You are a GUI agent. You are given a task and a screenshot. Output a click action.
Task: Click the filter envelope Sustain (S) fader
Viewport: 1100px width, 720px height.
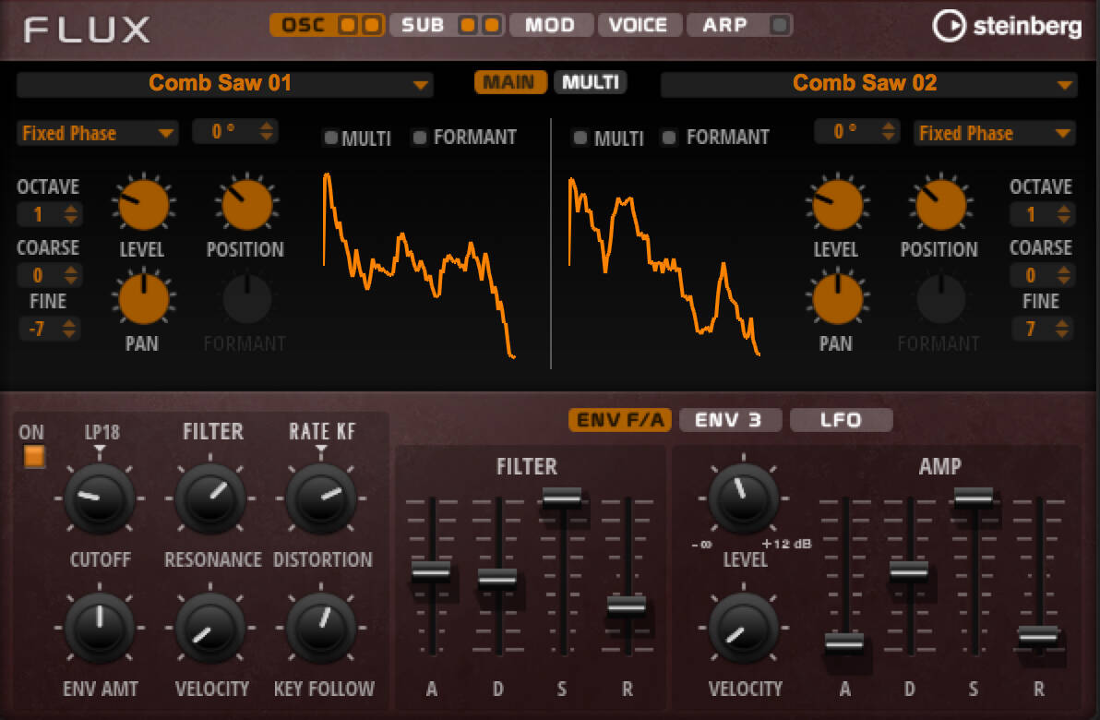point(562,498)
